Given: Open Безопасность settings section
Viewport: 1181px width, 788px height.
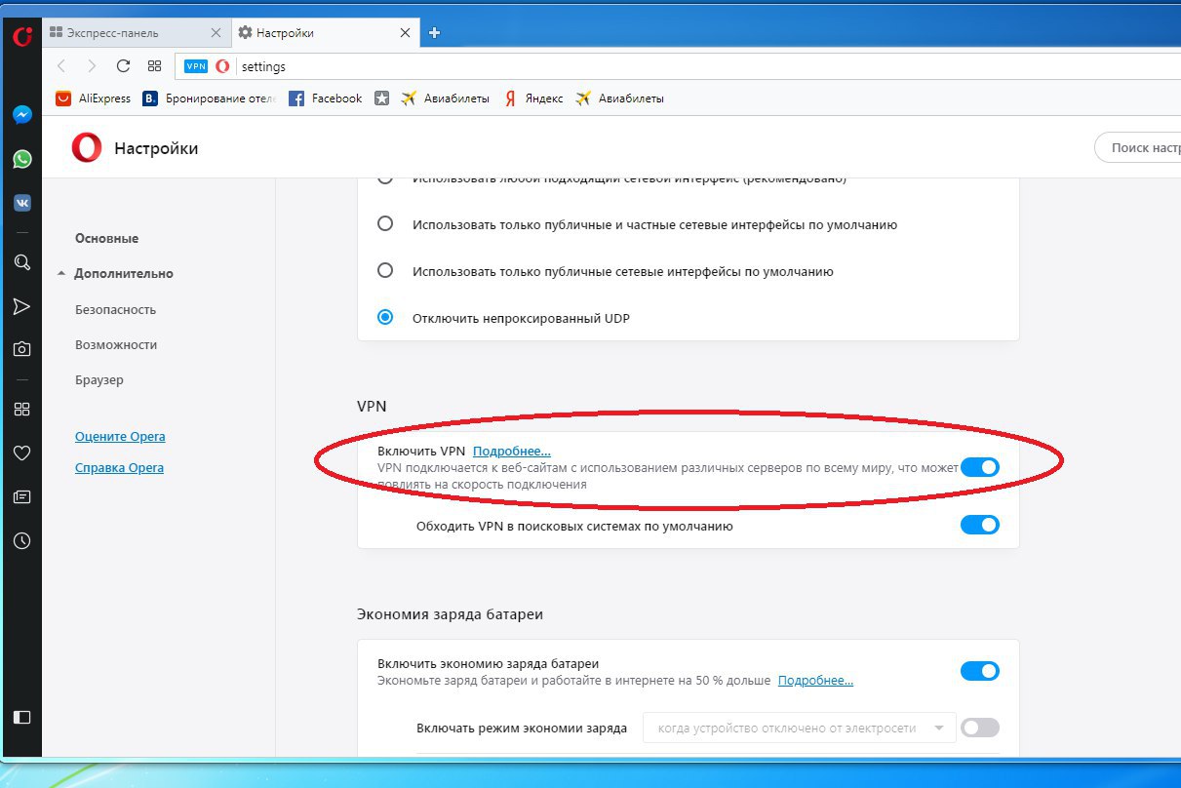Looking at the screenshot, I should [x=115, y=310].
